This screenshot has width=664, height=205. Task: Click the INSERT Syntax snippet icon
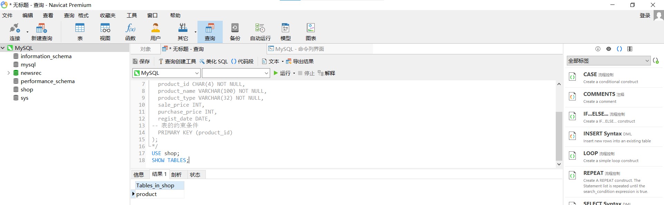(573, 136)
